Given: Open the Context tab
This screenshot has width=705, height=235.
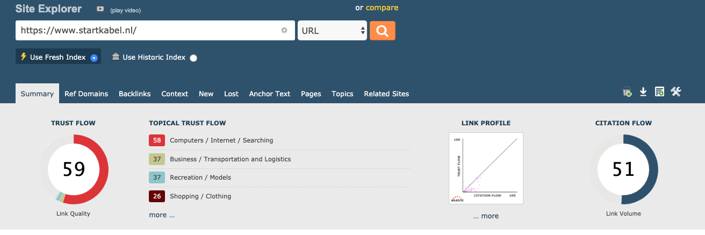Looking at the screenshot, I should (175, 94).
